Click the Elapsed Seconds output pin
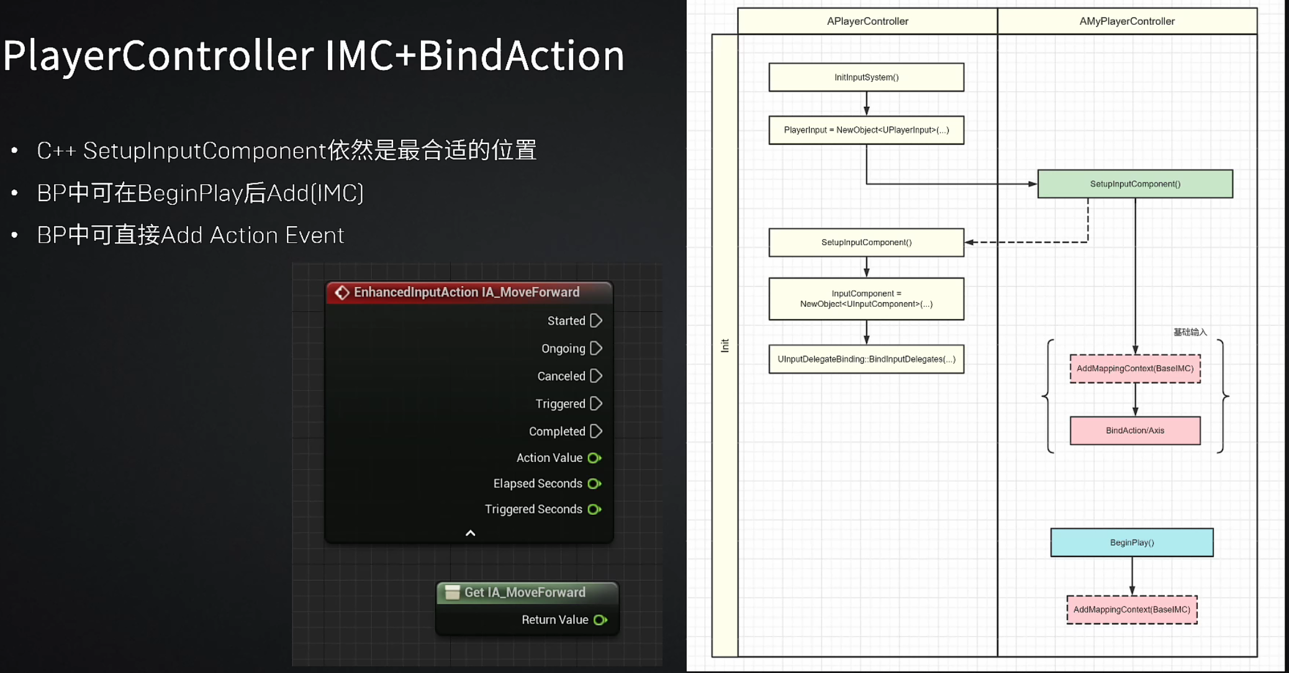This screenshot has height=673, width=1289. [594, 484]
